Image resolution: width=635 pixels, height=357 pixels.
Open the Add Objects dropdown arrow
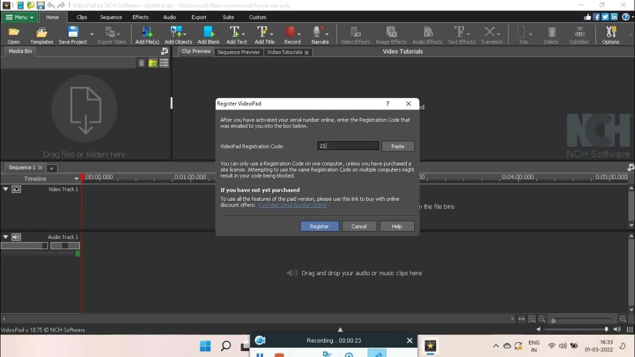pos(186,34)
